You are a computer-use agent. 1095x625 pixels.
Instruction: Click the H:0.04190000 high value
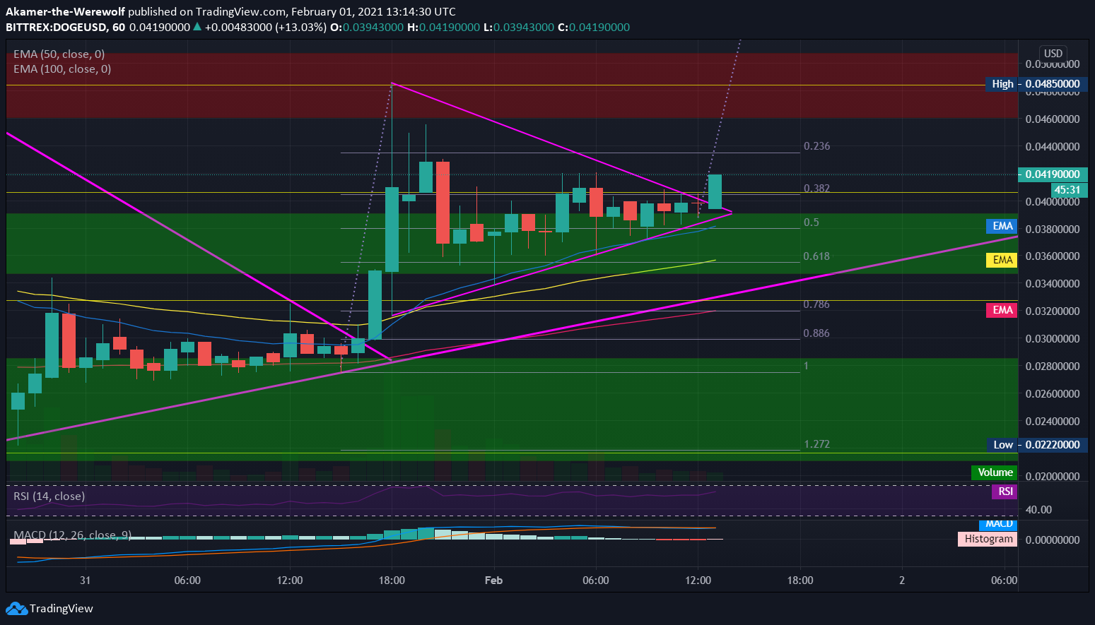click(x=443, y=27)
